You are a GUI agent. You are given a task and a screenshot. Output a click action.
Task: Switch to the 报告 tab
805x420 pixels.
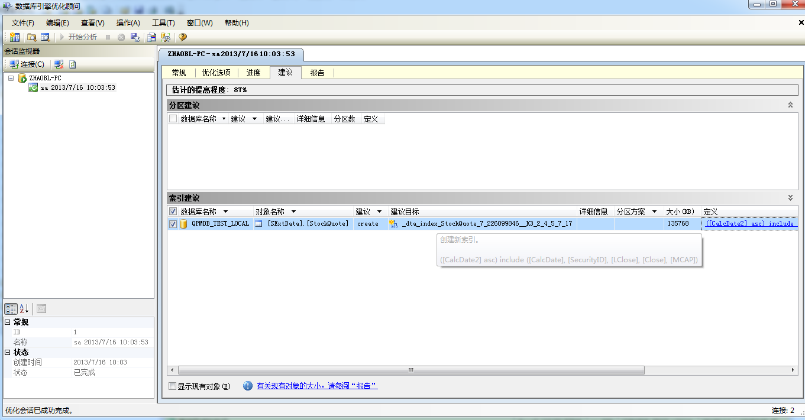pyautogui.click(x=318, y=73)
